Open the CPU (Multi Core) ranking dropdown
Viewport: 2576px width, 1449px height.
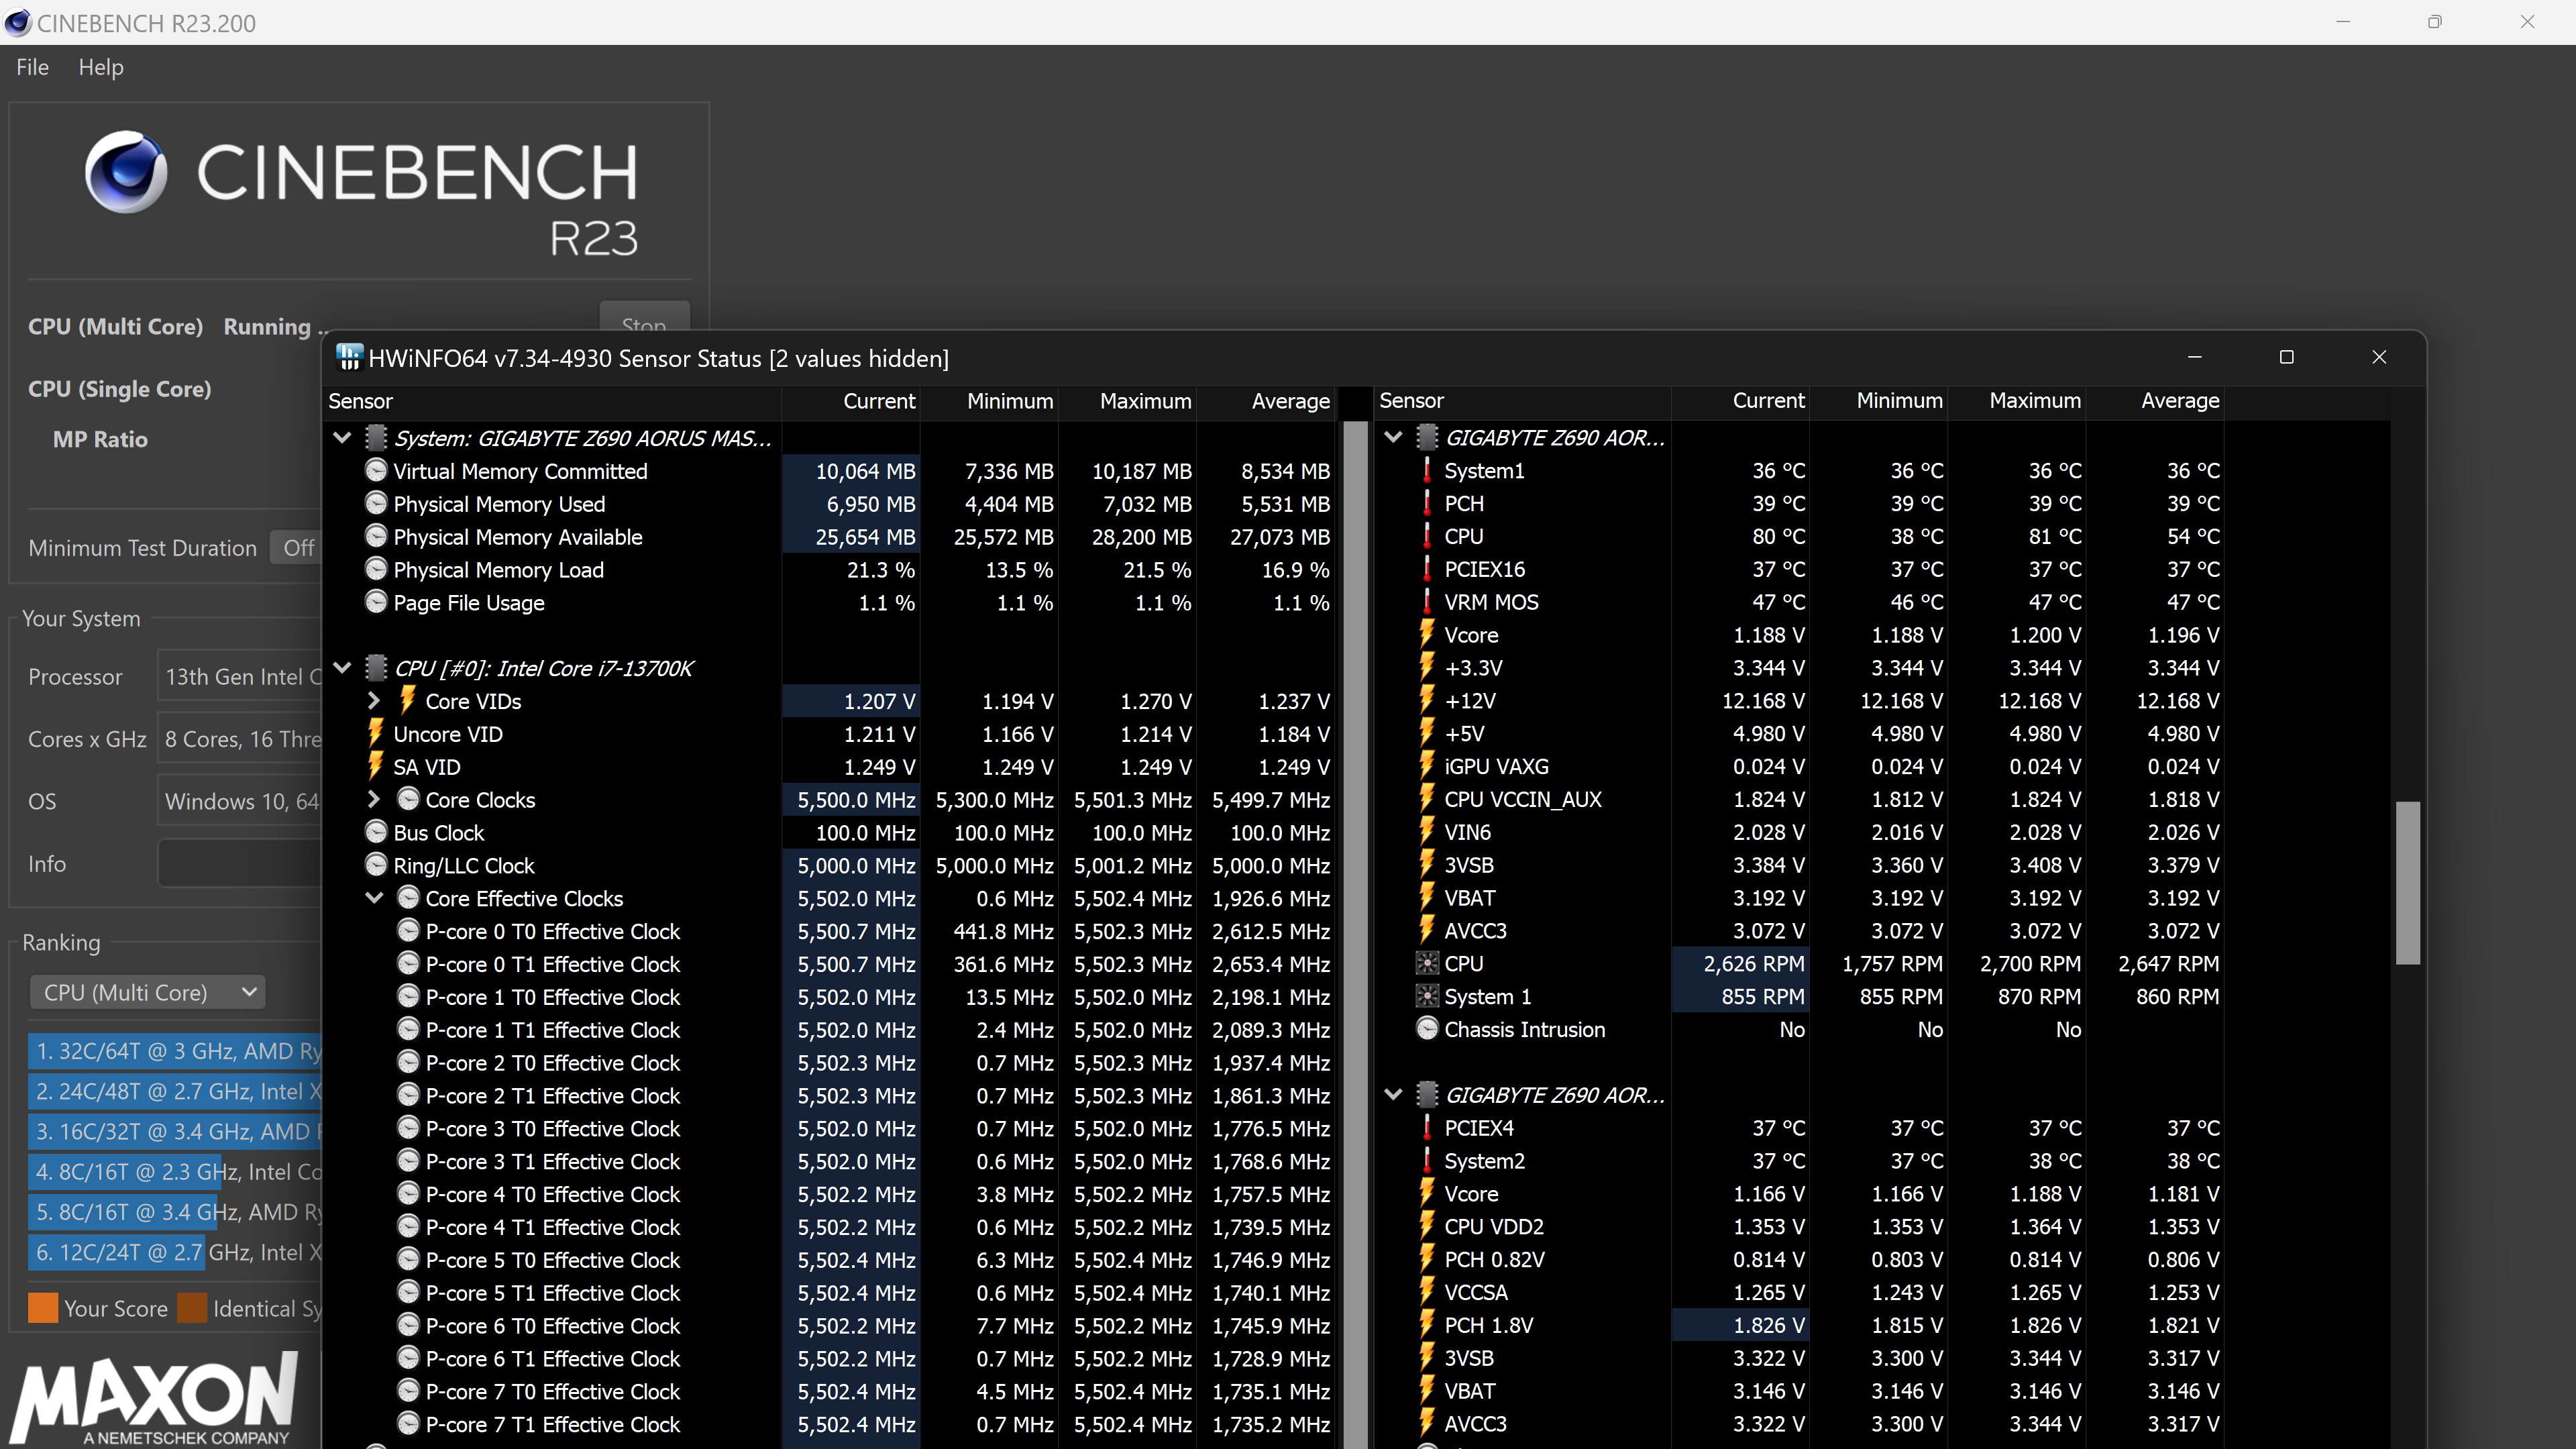pyautogui.click(x=147, y=992)
